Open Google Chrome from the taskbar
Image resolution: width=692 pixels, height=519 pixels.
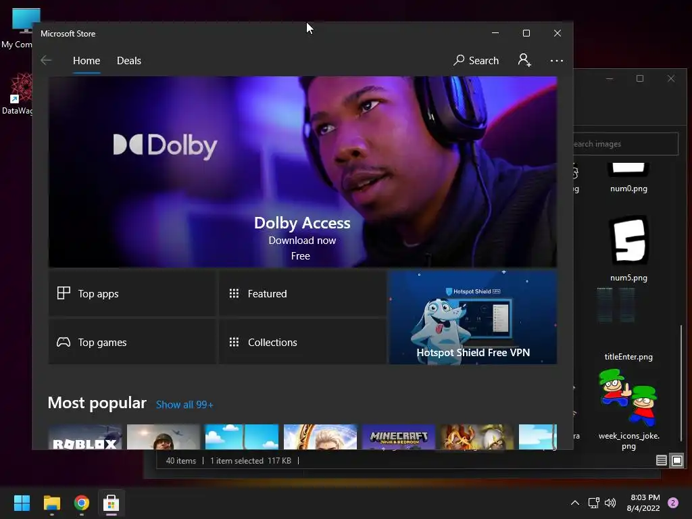(82, 503)
